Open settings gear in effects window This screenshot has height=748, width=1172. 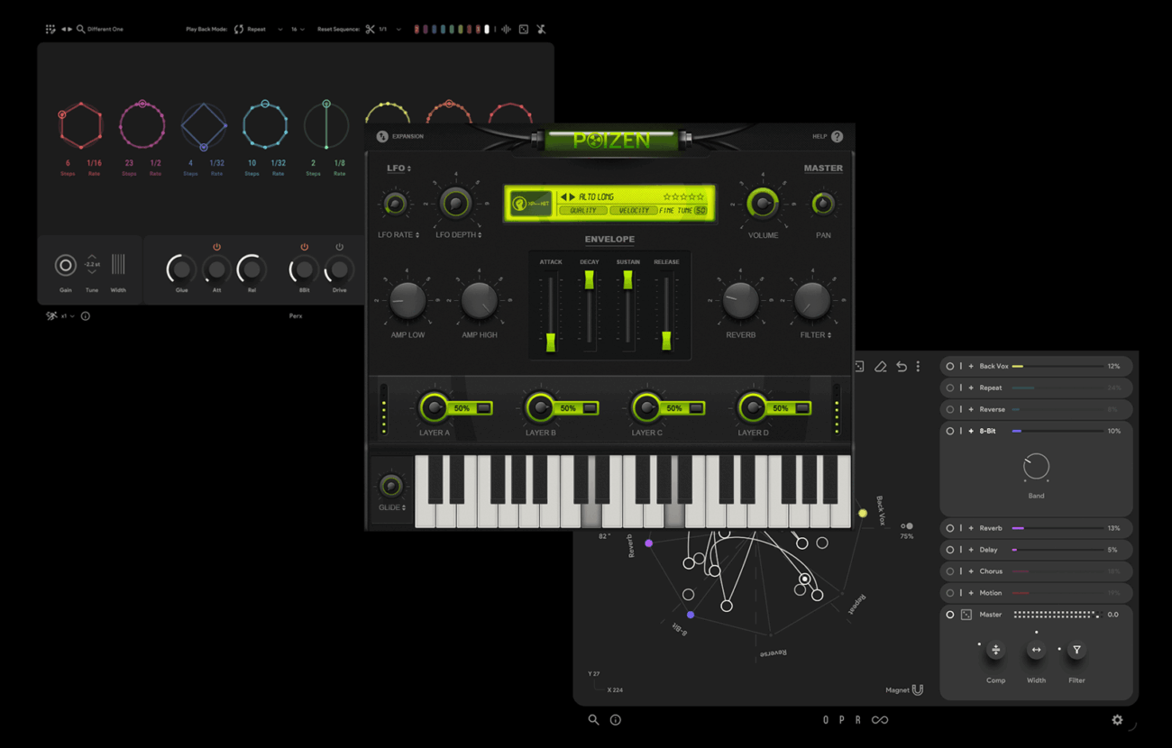coord(1117,720)
